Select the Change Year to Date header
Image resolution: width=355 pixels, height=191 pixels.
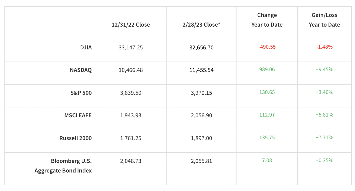click(267, 20)
